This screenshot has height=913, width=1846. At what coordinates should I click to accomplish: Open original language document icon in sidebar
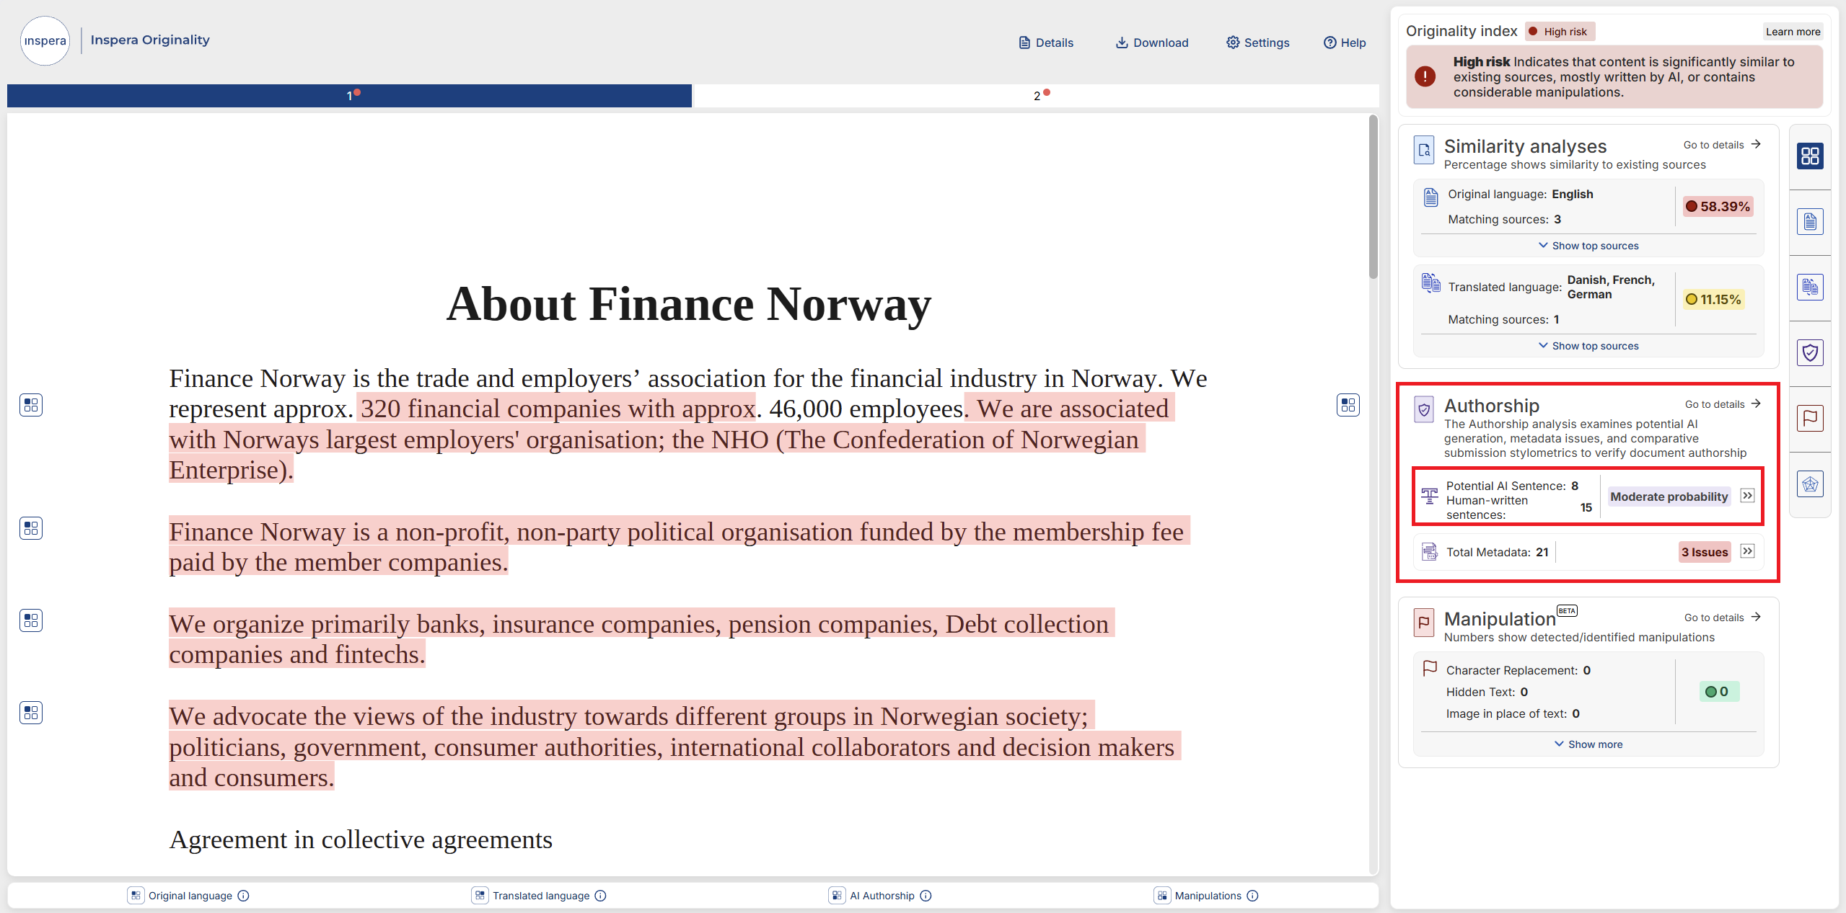point(1810,222)
